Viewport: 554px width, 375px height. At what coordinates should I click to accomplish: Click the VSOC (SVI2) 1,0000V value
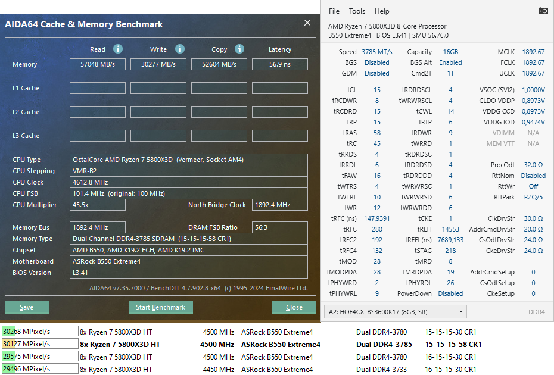point(533,90)
